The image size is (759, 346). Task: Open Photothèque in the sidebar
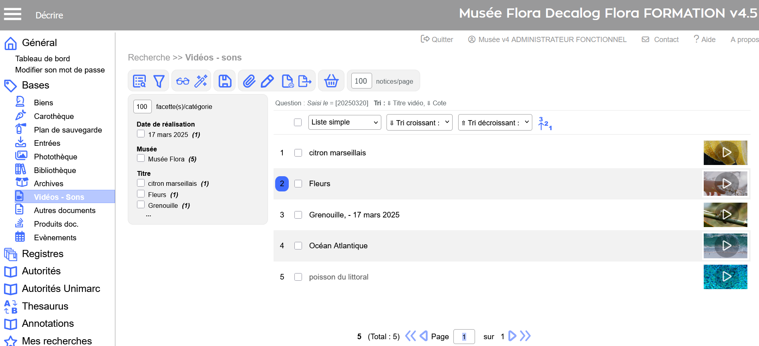tap(55, 157)
